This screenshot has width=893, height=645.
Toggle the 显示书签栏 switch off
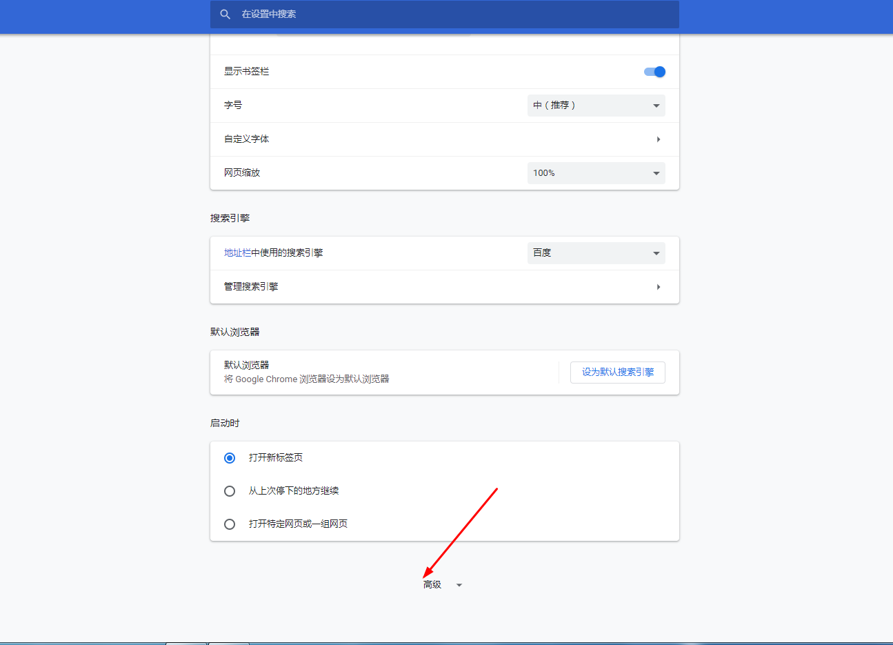(654, 72)
